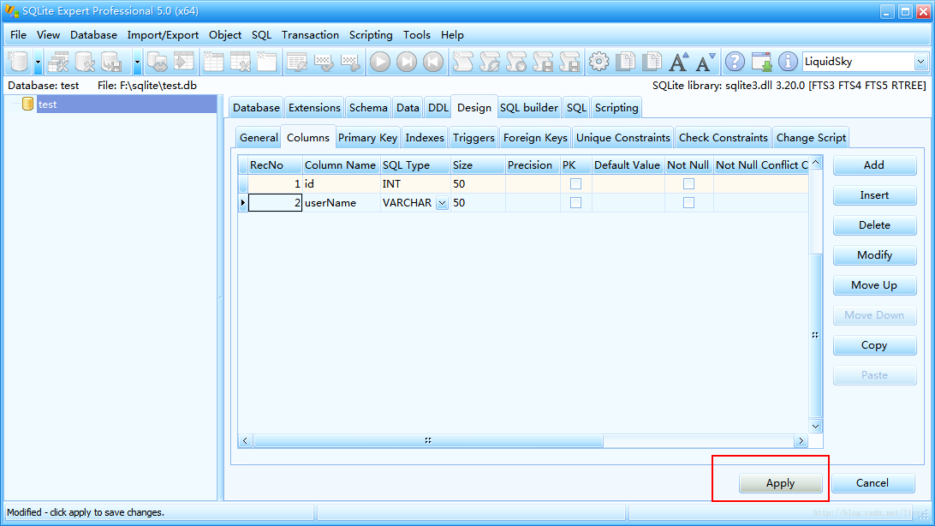Screen dimensions: 935x526
Task: Click the Insert button
Action: point(874,195)
